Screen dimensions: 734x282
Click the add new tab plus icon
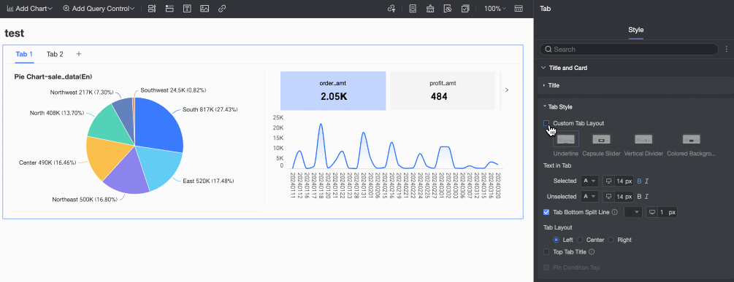79,54
